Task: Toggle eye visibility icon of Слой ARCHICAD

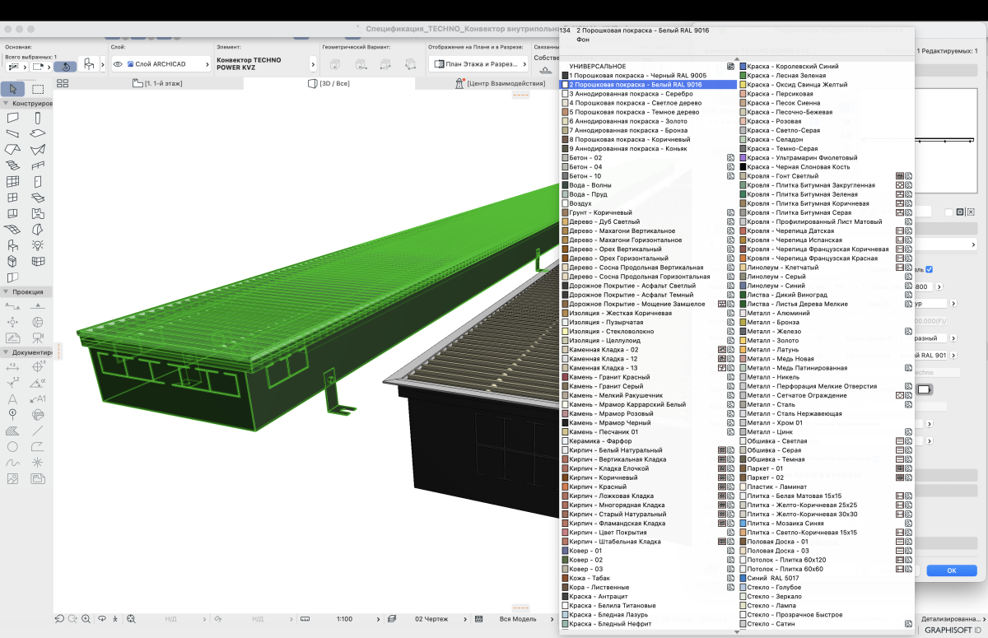Action: (118, 64)
